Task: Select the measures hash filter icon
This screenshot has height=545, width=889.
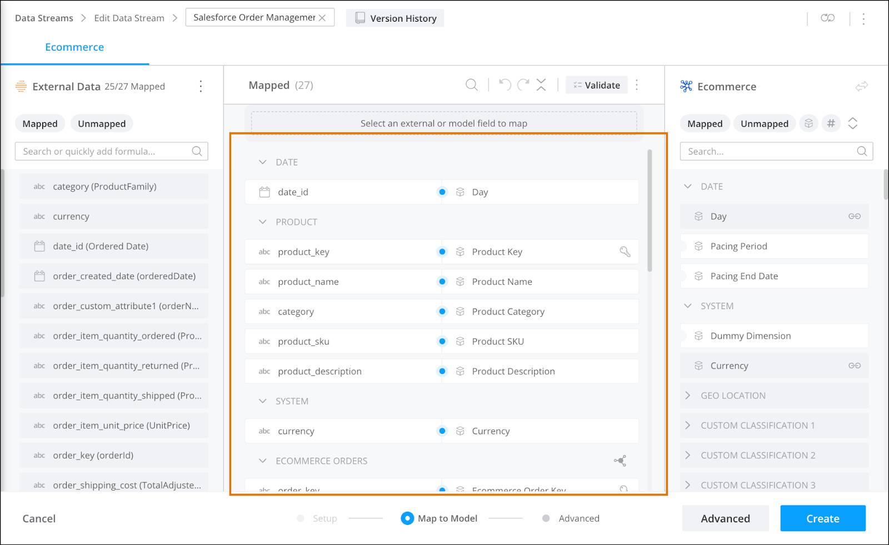Action: point(831,123)
